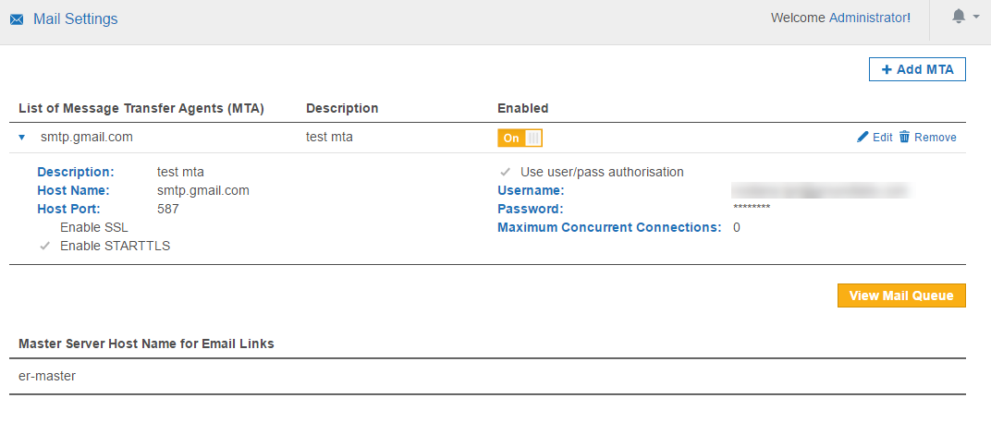This screenshot has width=991, height=434.
Task: Click the pencil Edit icon
Action: (863, 137)
